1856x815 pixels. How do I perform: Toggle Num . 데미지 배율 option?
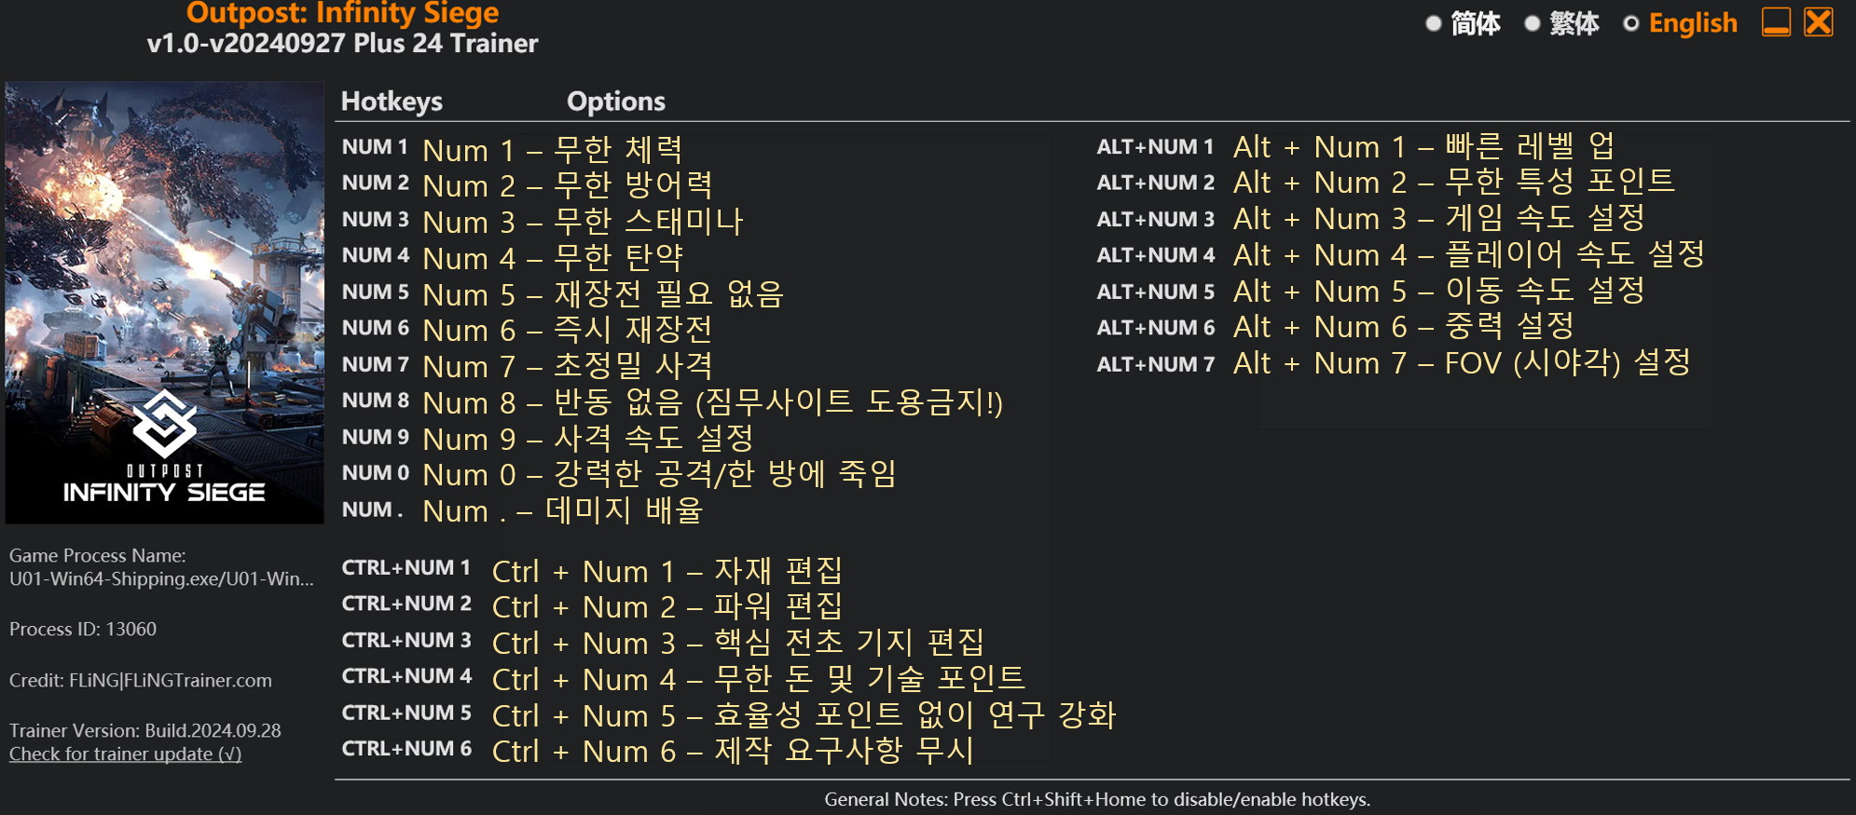coord(562,510)
